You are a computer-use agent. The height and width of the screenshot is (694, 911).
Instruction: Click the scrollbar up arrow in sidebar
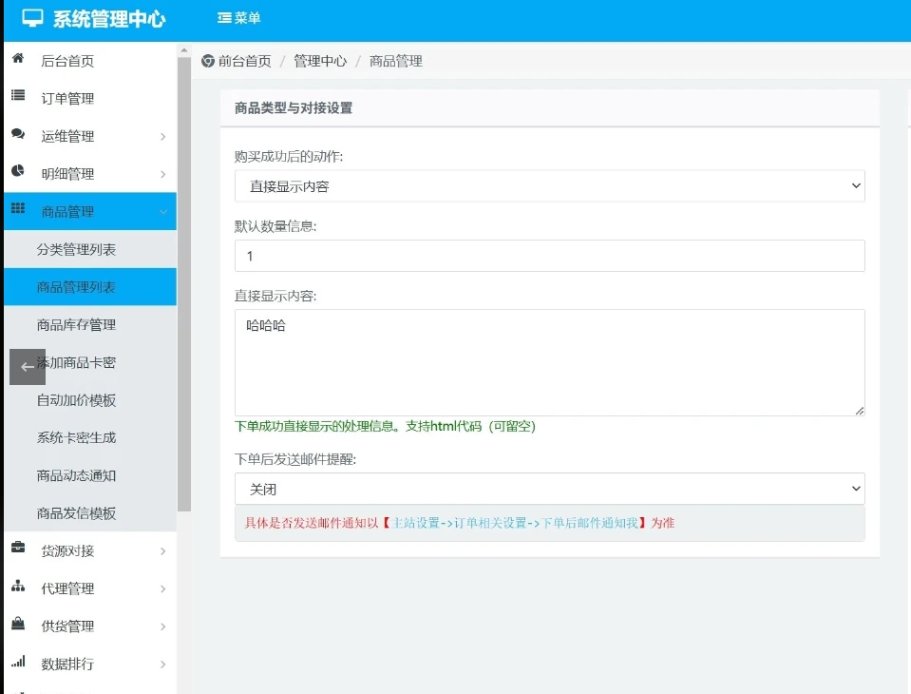(x=184, y=50)
